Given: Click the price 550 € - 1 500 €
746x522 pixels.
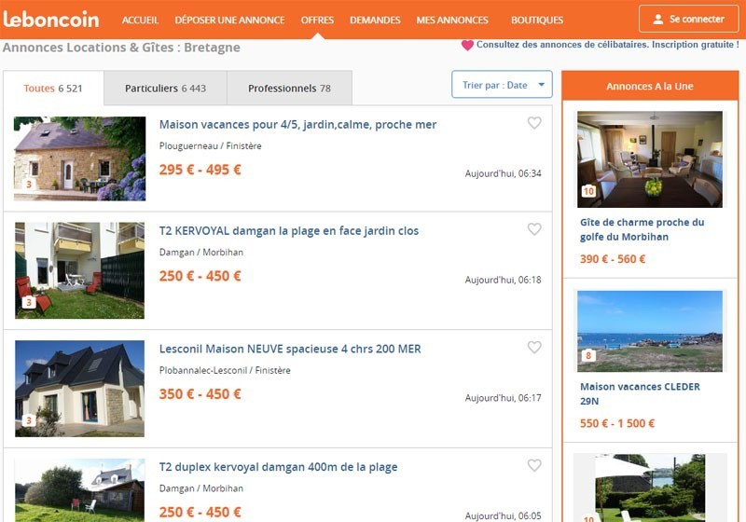Looking at the screenshot, I should coord(617,423).
